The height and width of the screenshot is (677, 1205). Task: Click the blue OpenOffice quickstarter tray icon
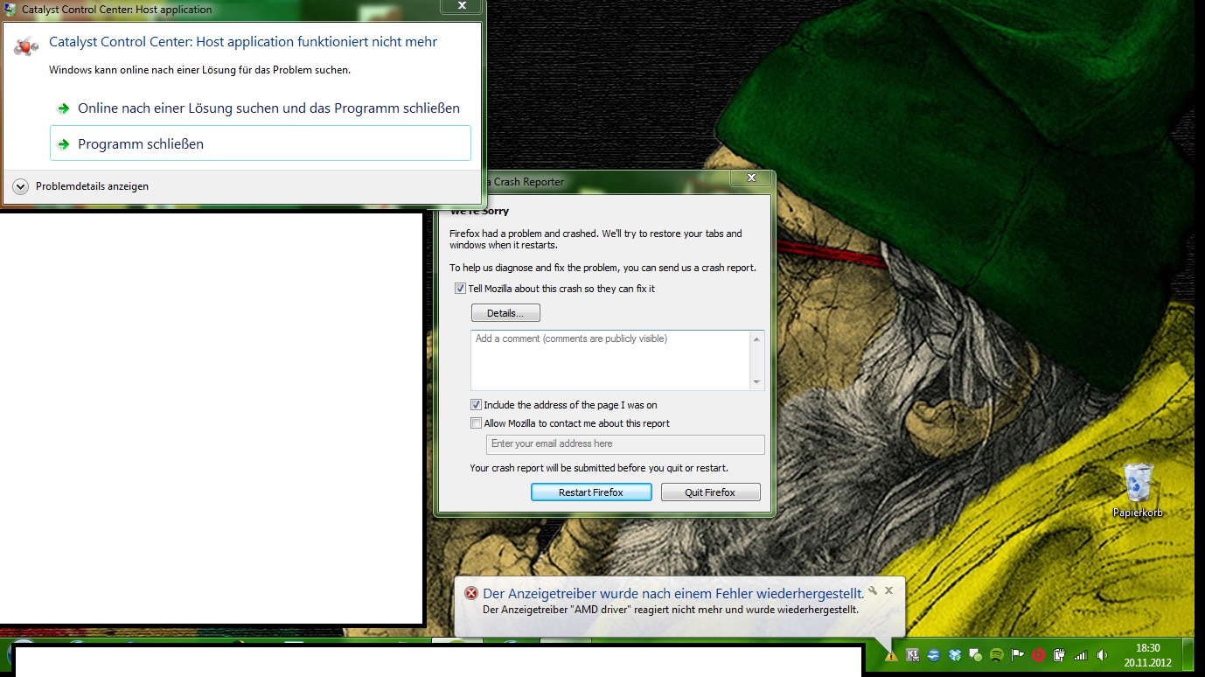pos(934,655)
